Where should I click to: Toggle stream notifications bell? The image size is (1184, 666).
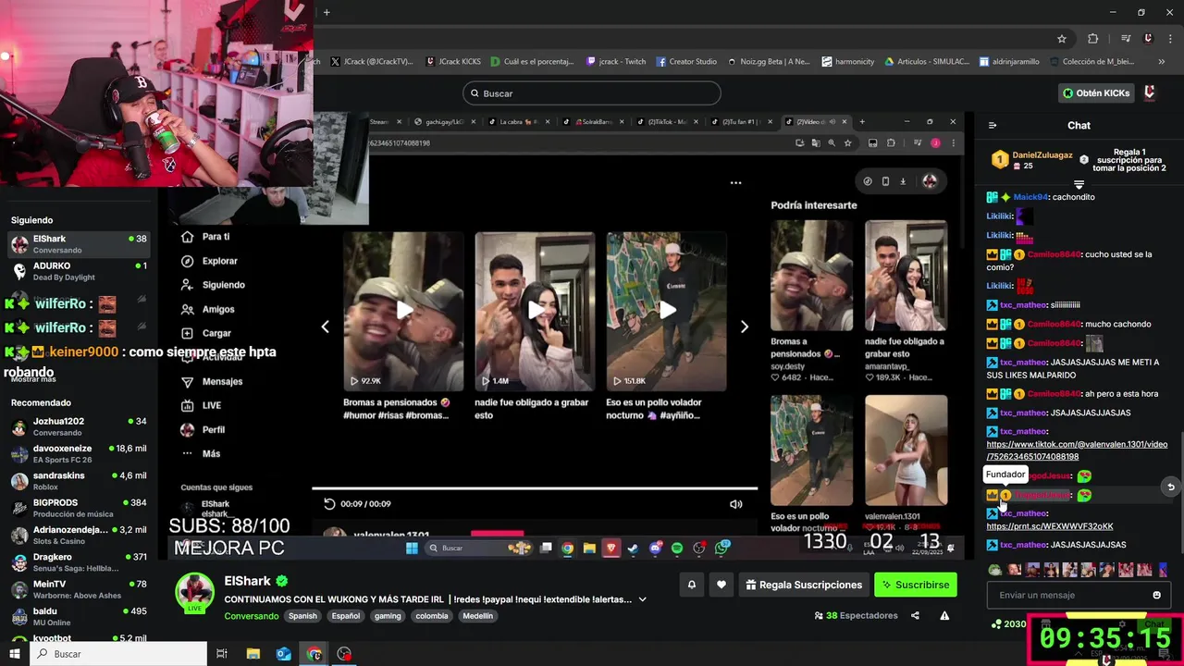(691, 585)
